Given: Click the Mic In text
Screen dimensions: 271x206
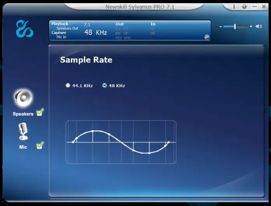Looking at the screenshot, I should pyautogui.click(x=61, y=37).
